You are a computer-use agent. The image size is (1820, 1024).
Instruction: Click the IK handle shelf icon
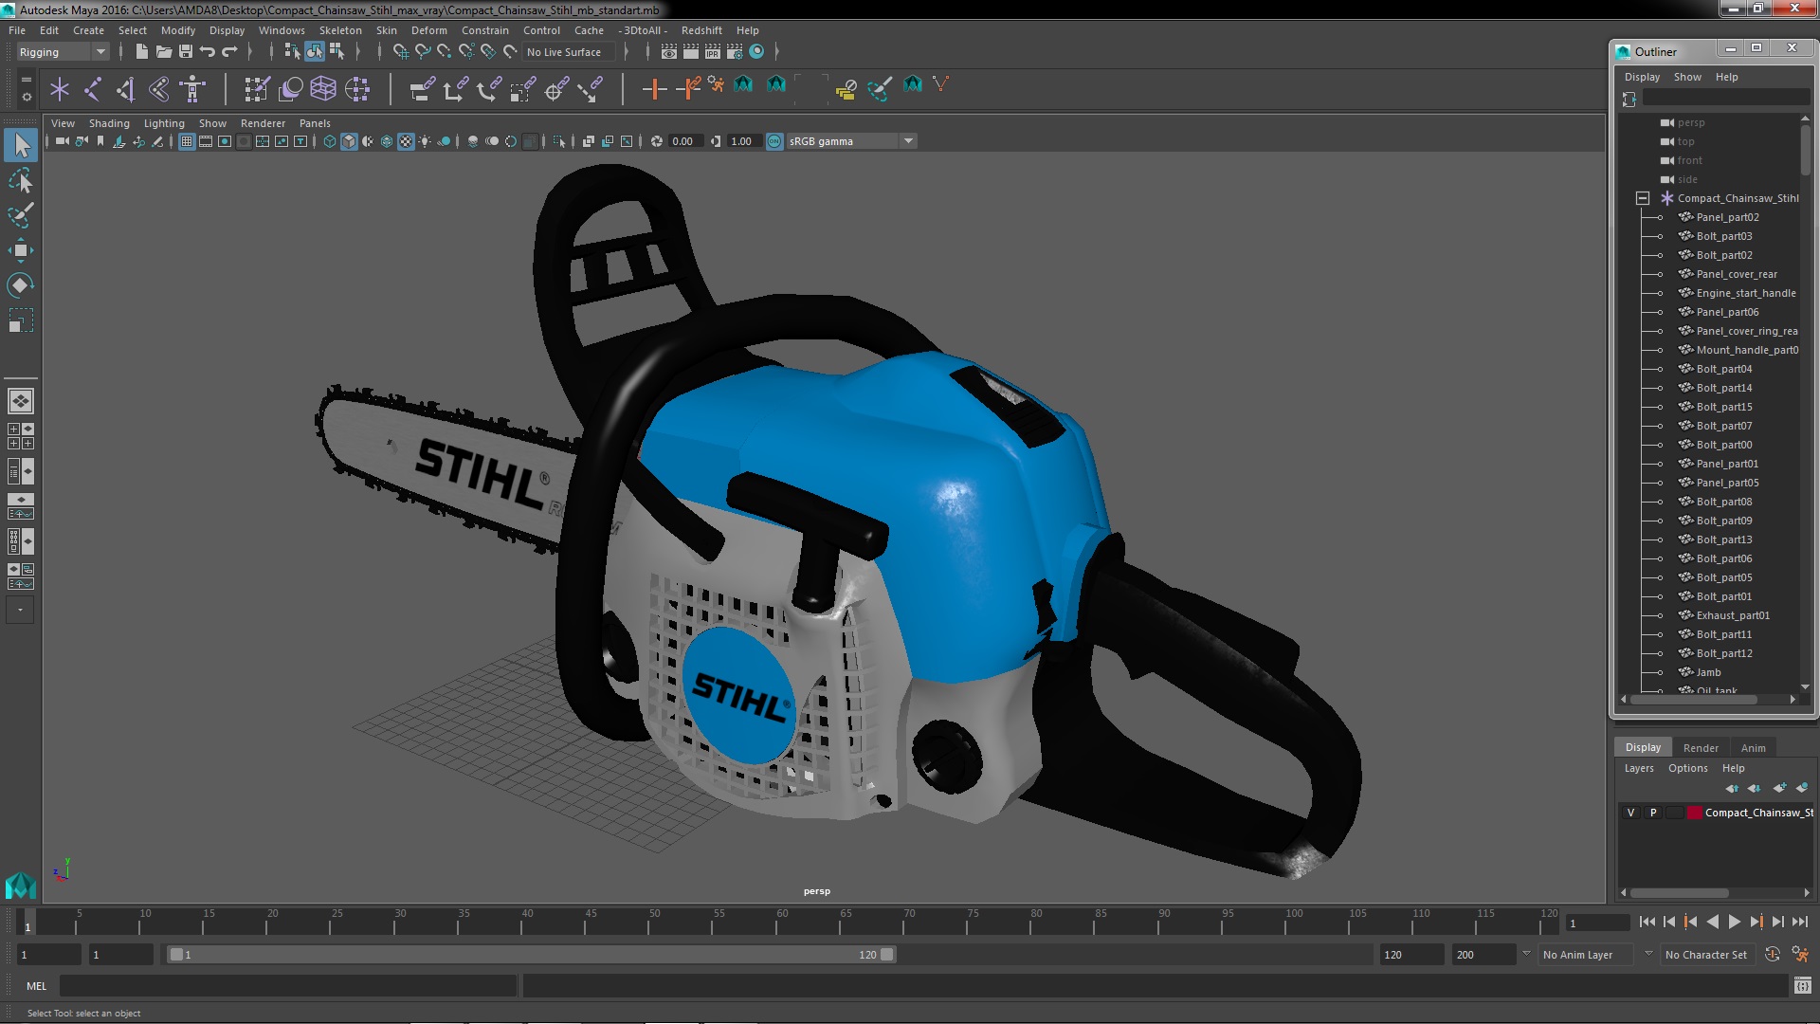(126, 89)
